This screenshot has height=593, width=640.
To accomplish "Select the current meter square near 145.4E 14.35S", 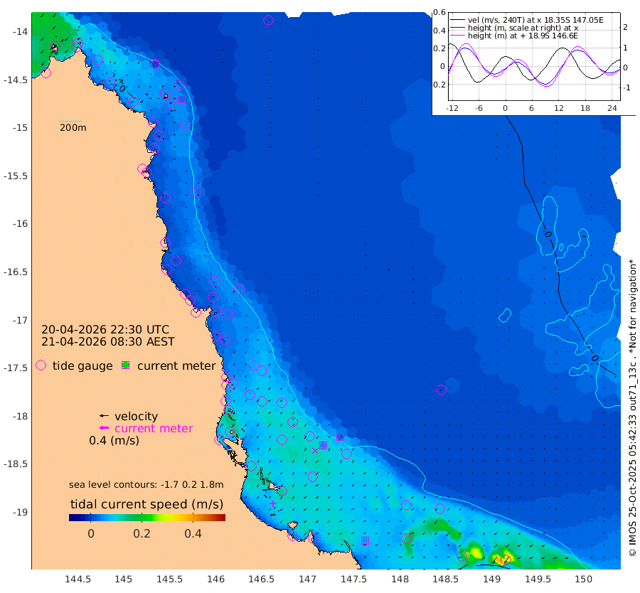I will pyautogui.click(x=155, y=64).
